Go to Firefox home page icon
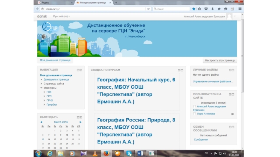 (x=219, y=9)
